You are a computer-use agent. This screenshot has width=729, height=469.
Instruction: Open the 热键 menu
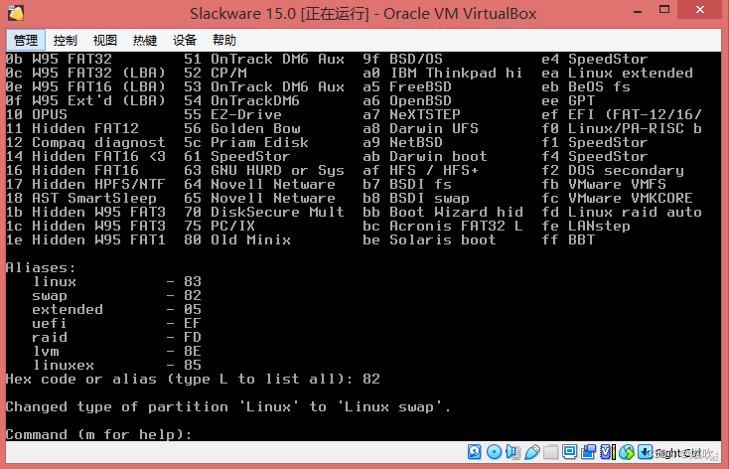(145, 40)
